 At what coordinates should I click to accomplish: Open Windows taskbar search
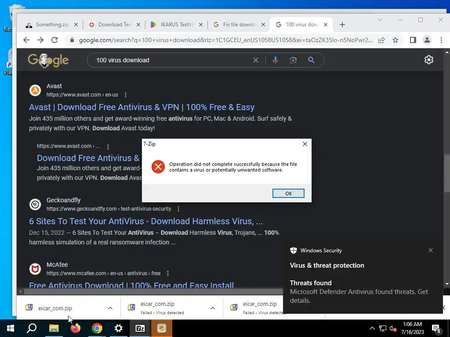coord(32,328)
